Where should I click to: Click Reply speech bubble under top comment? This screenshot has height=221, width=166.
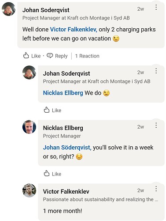click(57, 56)
